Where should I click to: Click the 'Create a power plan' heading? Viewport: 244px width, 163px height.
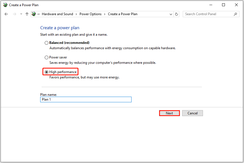tap(60, 28)
